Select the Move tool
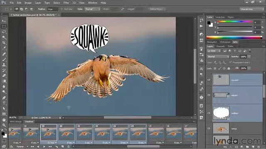 click(4, 21)
